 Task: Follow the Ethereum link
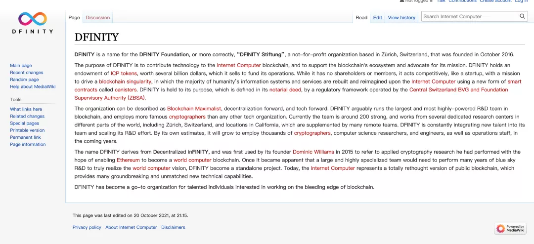(129, 160)
